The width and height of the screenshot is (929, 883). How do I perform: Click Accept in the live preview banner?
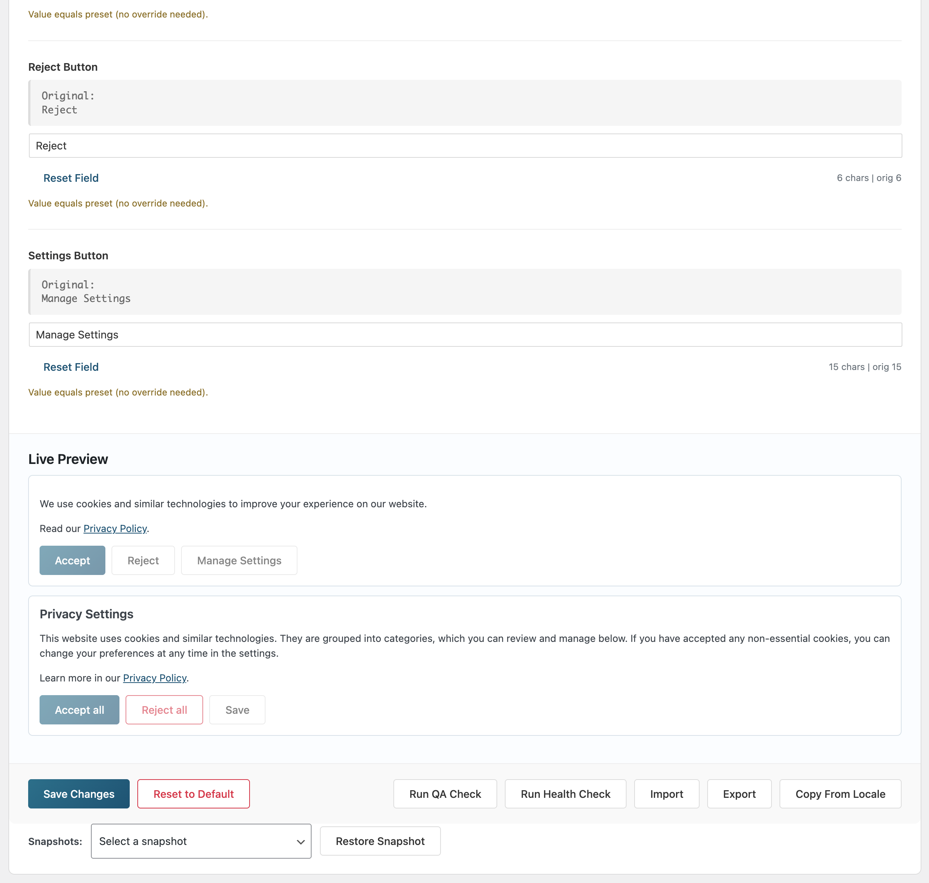[72, 560]
